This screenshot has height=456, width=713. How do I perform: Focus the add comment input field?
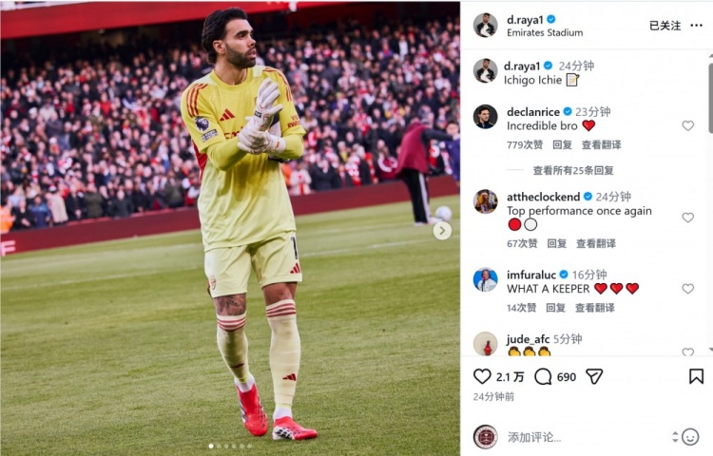(x=587, y=437)
